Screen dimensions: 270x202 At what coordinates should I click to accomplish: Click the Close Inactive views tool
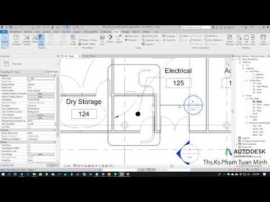[239, 40]
